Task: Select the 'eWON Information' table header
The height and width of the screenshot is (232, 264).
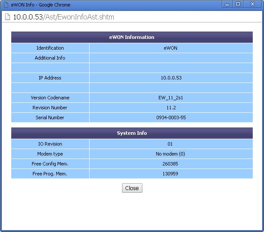Action: [x=132, y=37]
